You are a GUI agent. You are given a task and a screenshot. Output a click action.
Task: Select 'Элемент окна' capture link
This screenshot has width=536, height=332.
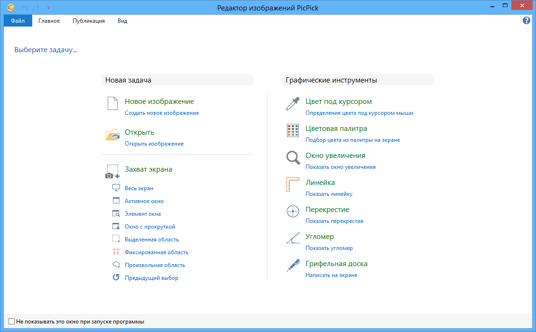click(143, 214)
